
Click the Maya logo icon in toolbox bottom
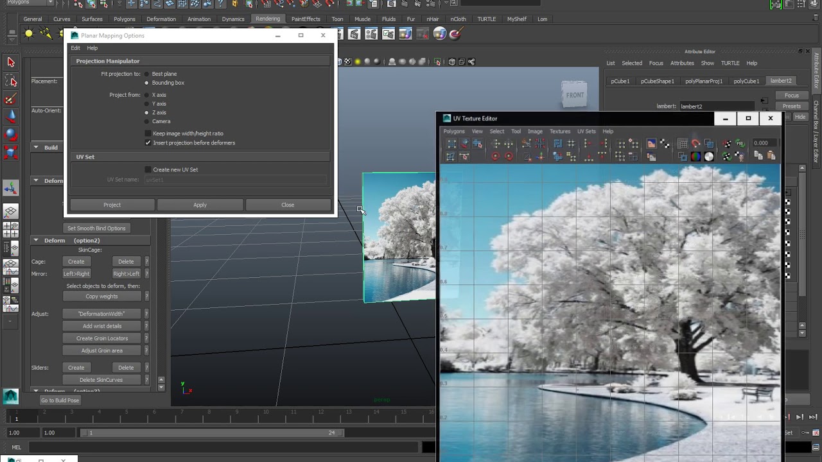click(x=11, y=397)
